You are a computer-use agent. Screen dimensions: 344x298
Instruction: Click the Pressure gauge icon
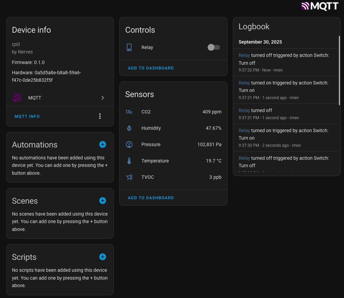pos(129,144)
